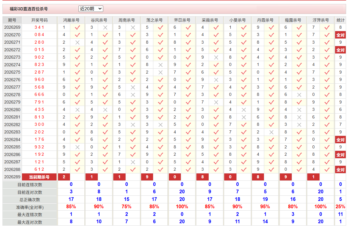Click the 芣苡杀号 column header

pyautogui.click(x=182, y=20)
